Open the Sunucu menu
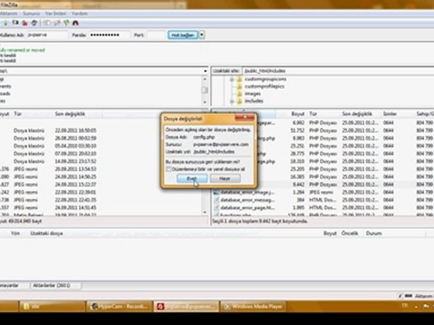Viewport: 434px width, 325px height. tap(31, 13)
